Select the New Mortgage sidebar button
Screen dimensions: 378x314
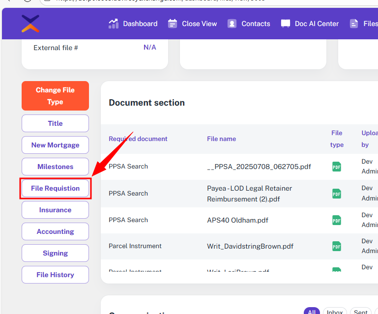tap(55, 145)
